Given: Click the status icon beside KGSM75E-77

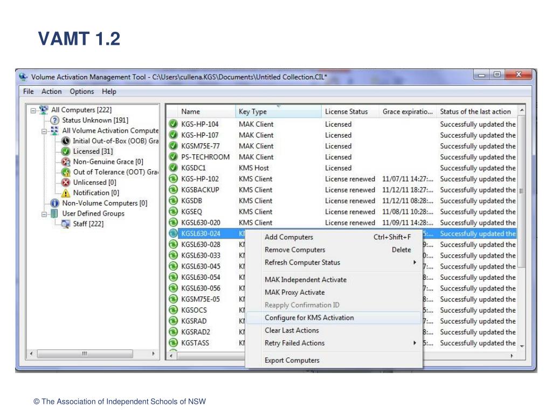Looking at the screenshot, I should tap(173, 146).
